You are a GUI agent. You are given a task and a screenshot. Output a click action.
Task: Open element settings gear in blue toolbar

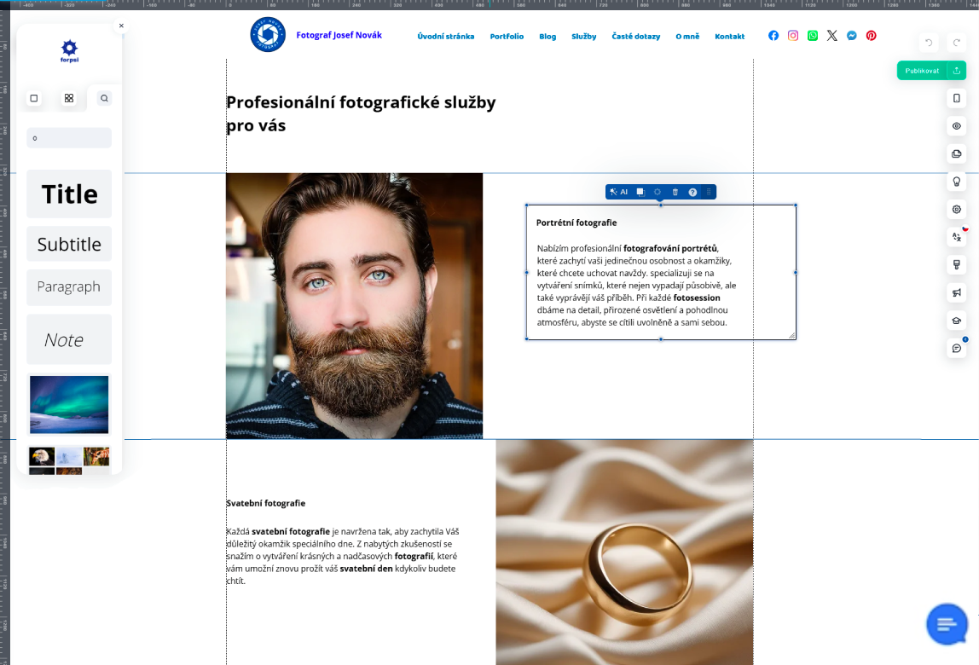pyautogui.click(x=657, y=193)
